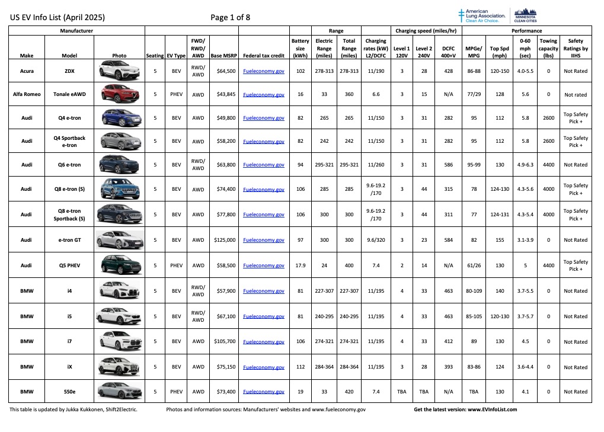Click the Page 1 of 8 label
This screenshot has height=432, width=604.
pos(231,17)
